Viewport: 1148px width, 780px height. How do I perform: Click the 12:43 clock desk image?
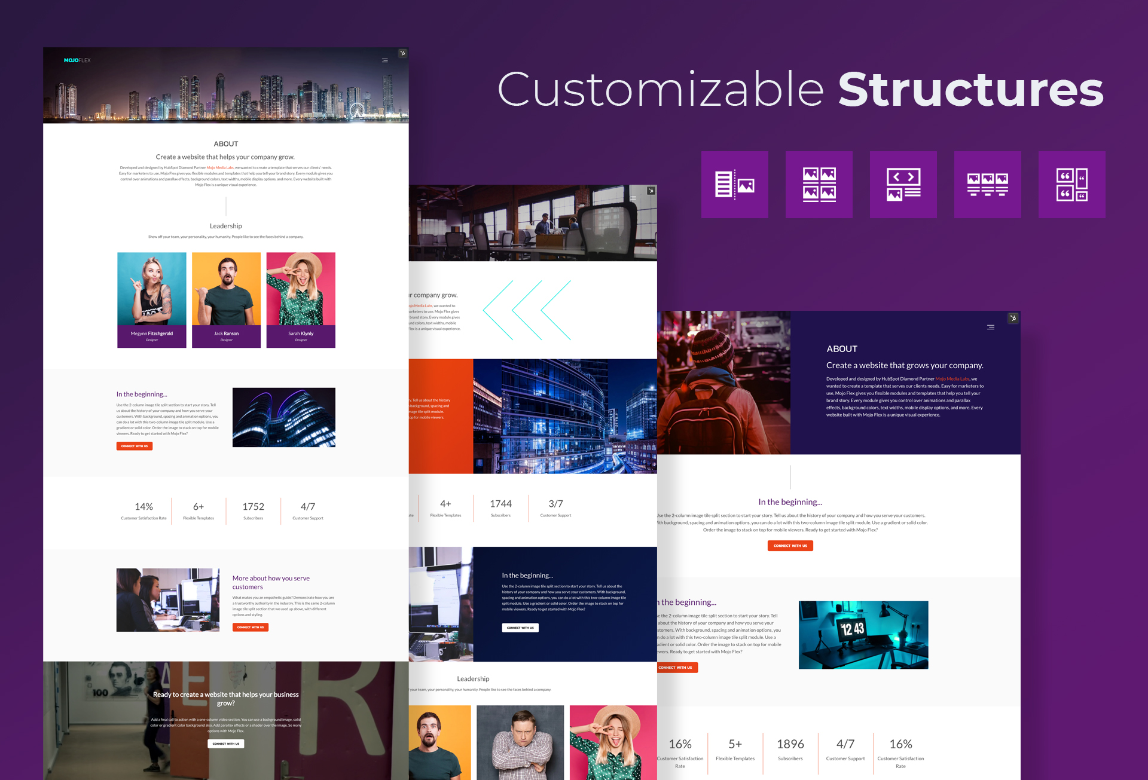point(863,635)
